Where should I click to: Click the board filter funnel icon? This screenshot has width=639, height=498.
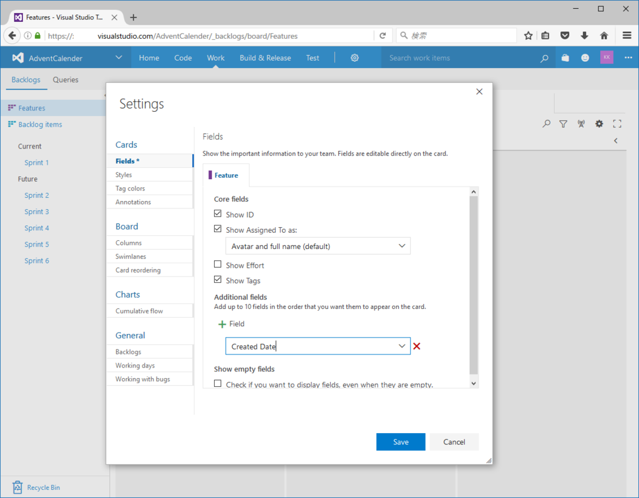(563, 124)
